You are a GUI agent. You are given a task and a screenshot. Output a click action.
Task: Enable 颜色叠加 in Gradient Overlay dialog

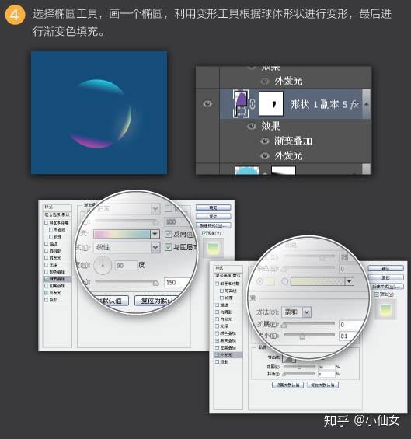(46, 272)
